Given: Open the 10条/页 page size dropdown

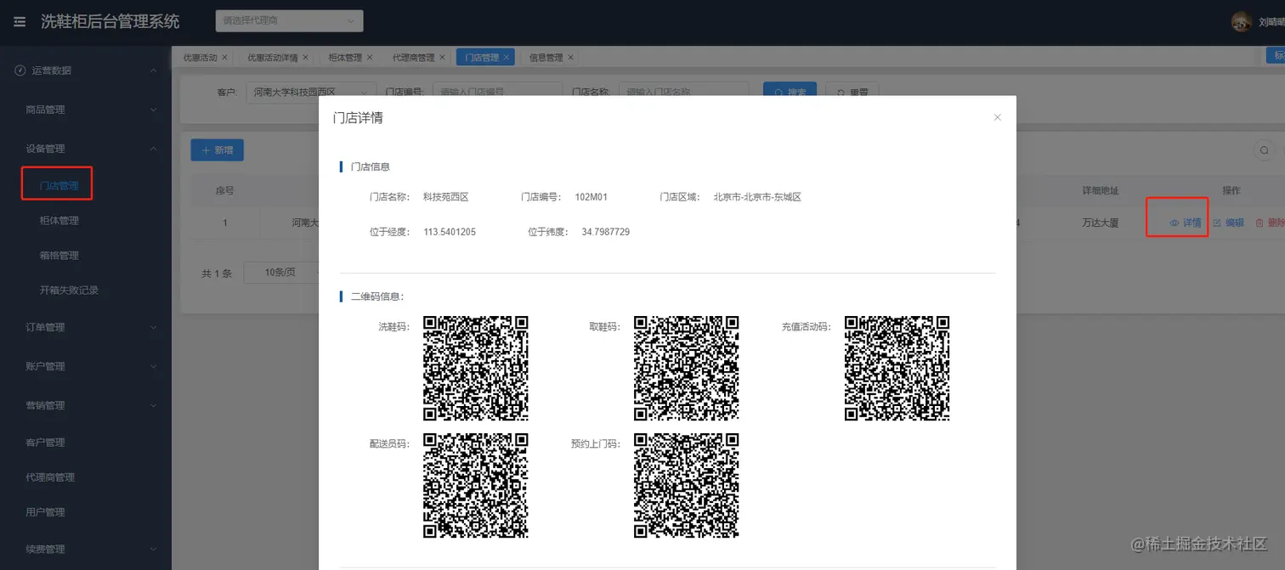Looking at the screenshot, I should point(280,273).
